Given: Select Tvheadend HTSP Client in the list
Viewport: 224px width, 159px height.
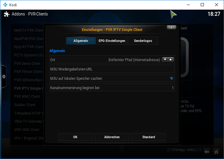Looking at the screenshot, I should tap(29, 113).
